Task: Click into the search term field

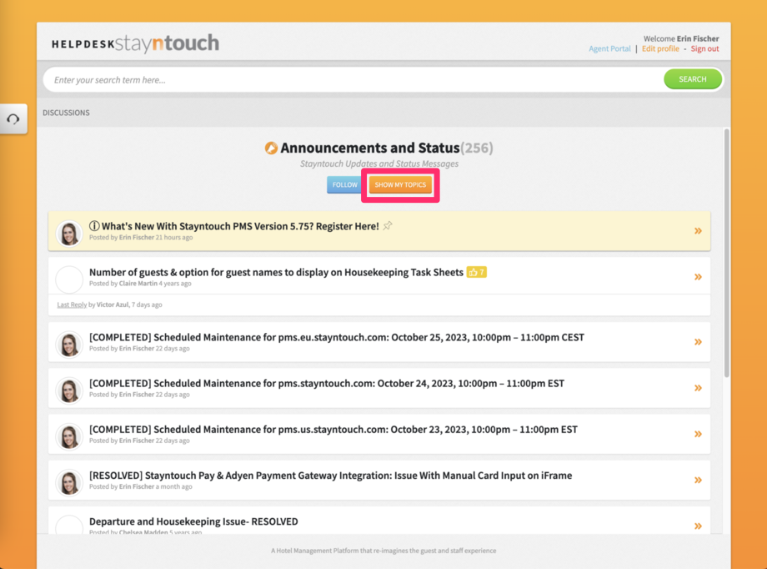Action: click(x=353, y=79)
